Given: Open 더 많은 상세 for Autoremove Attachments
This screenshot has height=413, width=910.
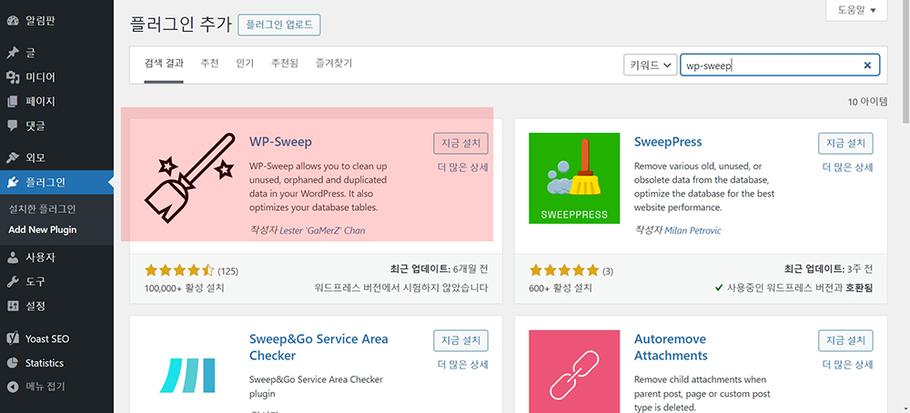Looking at the screenshot, I should 848,365.
